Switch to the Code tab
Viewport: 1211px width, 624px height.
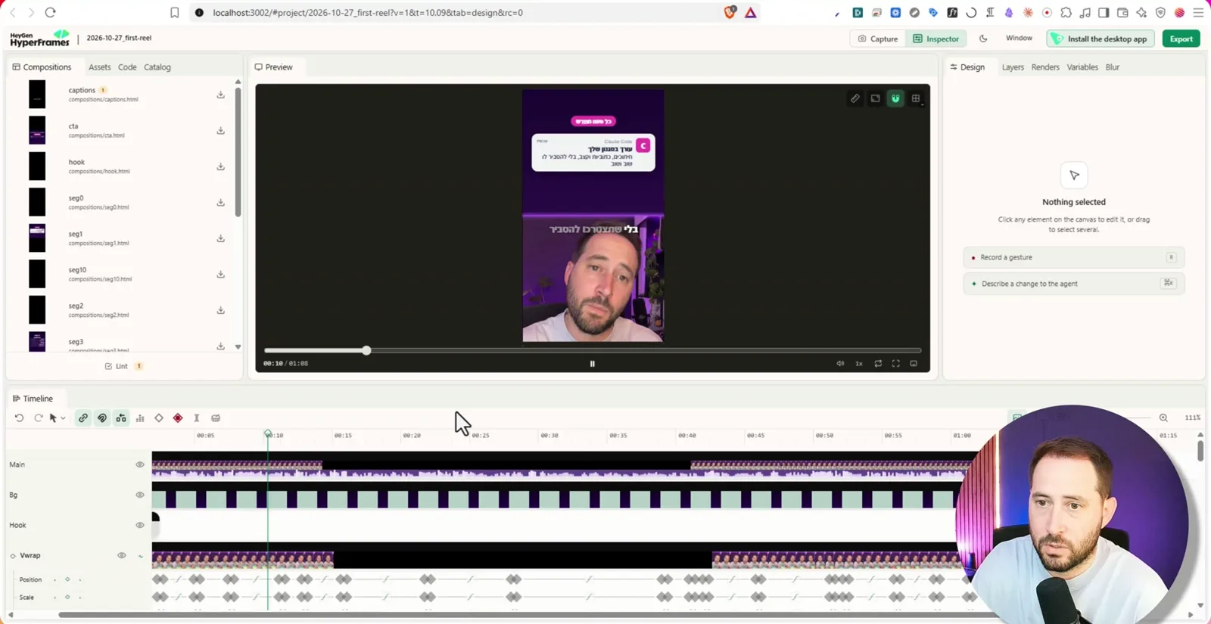(x=127, y=67)
